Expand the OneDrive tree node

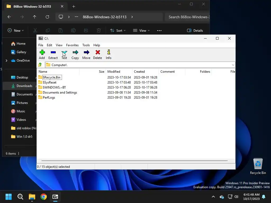(7, 61)
